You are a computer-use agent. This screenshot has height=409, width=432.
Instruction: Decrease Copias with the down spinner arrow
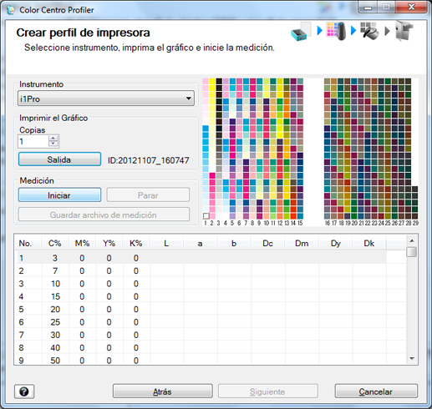tap(53, 144)
